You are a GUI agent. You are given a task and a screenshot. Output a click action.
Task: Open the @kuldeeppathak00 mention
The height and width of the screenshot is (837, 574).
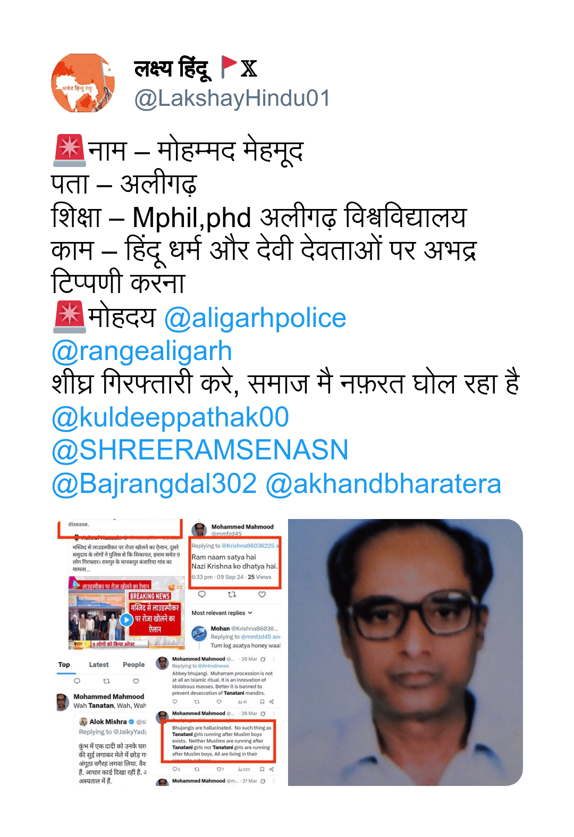tap(170, 417)
